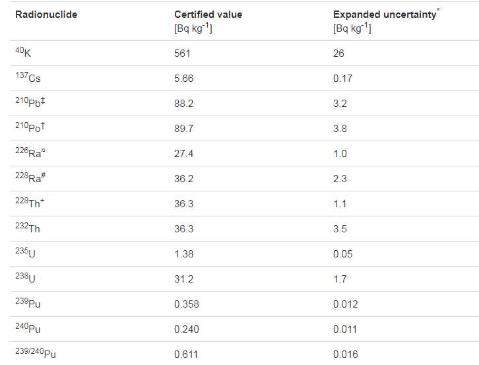The width and height of the screenshot is (479, 365).
Task: Click the uncertainty value 2.3
Action: pos(340,179)
